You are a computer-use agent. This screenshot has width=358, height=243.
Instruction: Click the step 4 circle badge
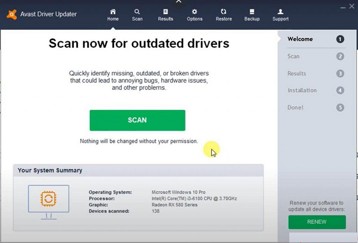pos(340,90)
